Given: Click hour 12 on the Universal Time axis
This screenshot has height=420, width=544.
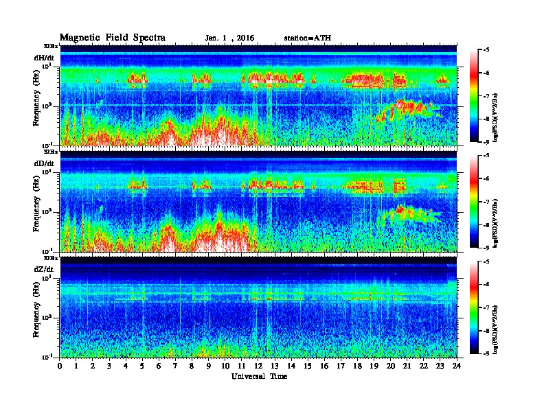Looking at the screenshot, I should coord(258,366).
